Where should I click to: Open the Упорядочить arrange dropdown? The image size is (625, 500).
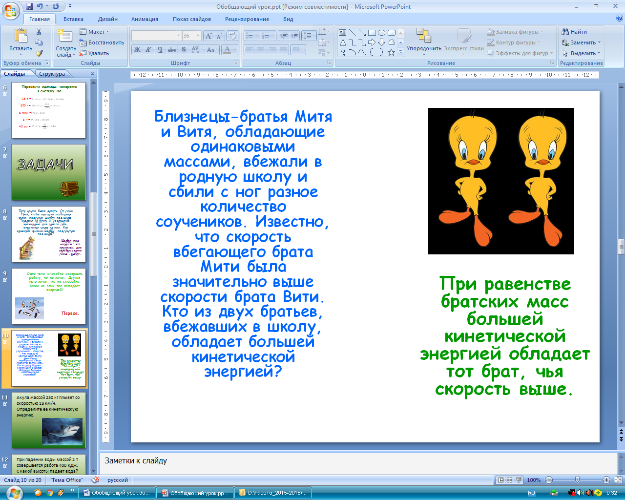point(424,42)
